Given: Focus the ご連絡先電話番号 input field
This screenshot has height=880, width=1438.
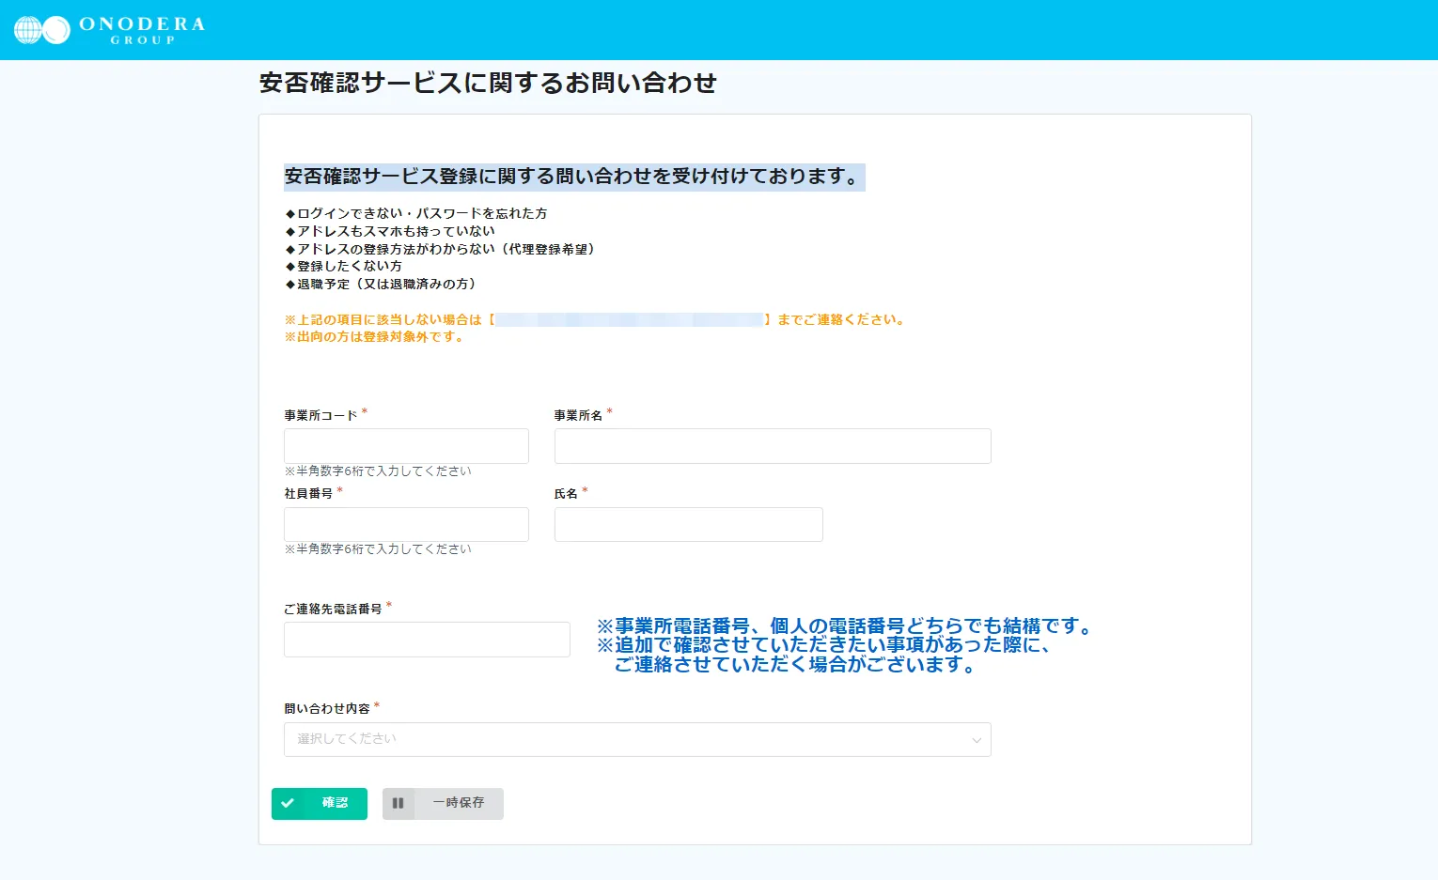Looking at the screenshot, I should (427, 640).
